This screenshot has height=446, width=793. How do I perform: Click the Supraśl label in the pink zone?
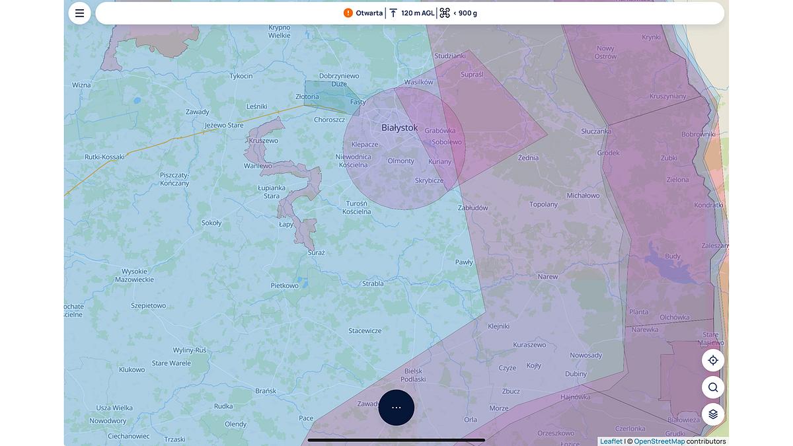tap(472, 74)
